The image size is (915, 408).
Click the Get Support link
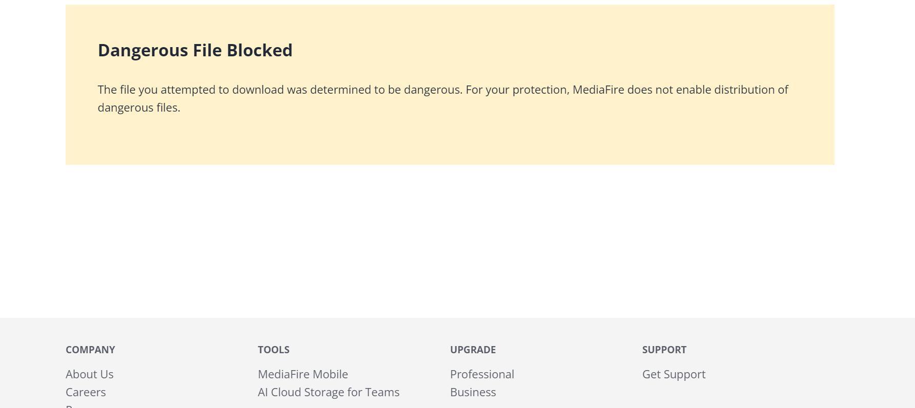click(674, 374)
